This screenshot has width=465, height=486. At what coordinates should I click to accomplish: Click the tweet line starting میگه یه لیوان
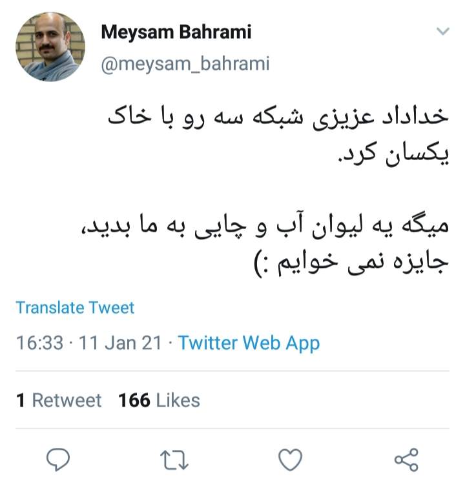(x=265, y=227)
